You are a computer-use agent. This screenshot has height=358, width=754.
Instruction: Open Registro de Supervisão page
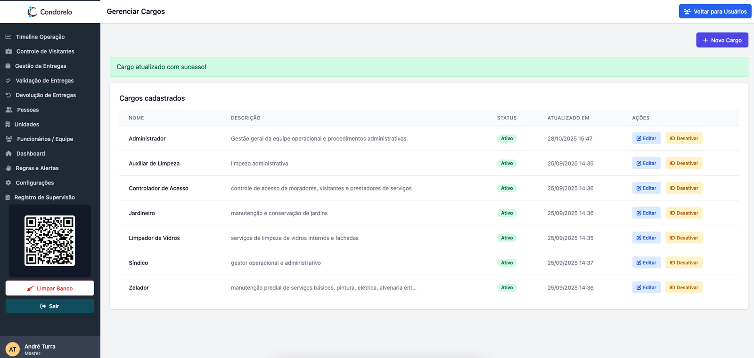pos(44,197)
